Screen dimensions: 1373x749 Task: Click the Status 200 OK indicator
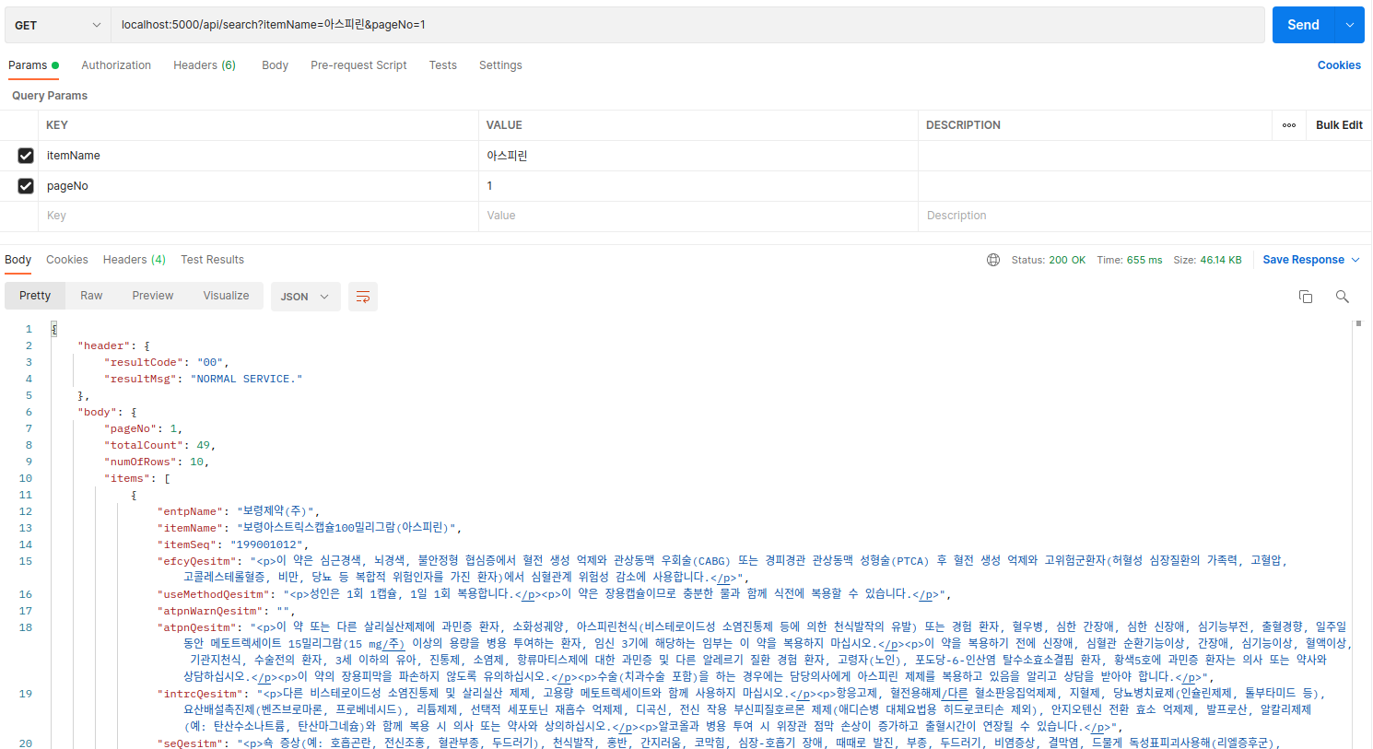pos(1049,260)
